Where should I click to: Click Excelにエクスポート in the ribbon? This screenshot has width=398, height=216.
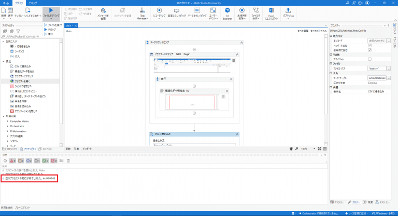point(271,14)
